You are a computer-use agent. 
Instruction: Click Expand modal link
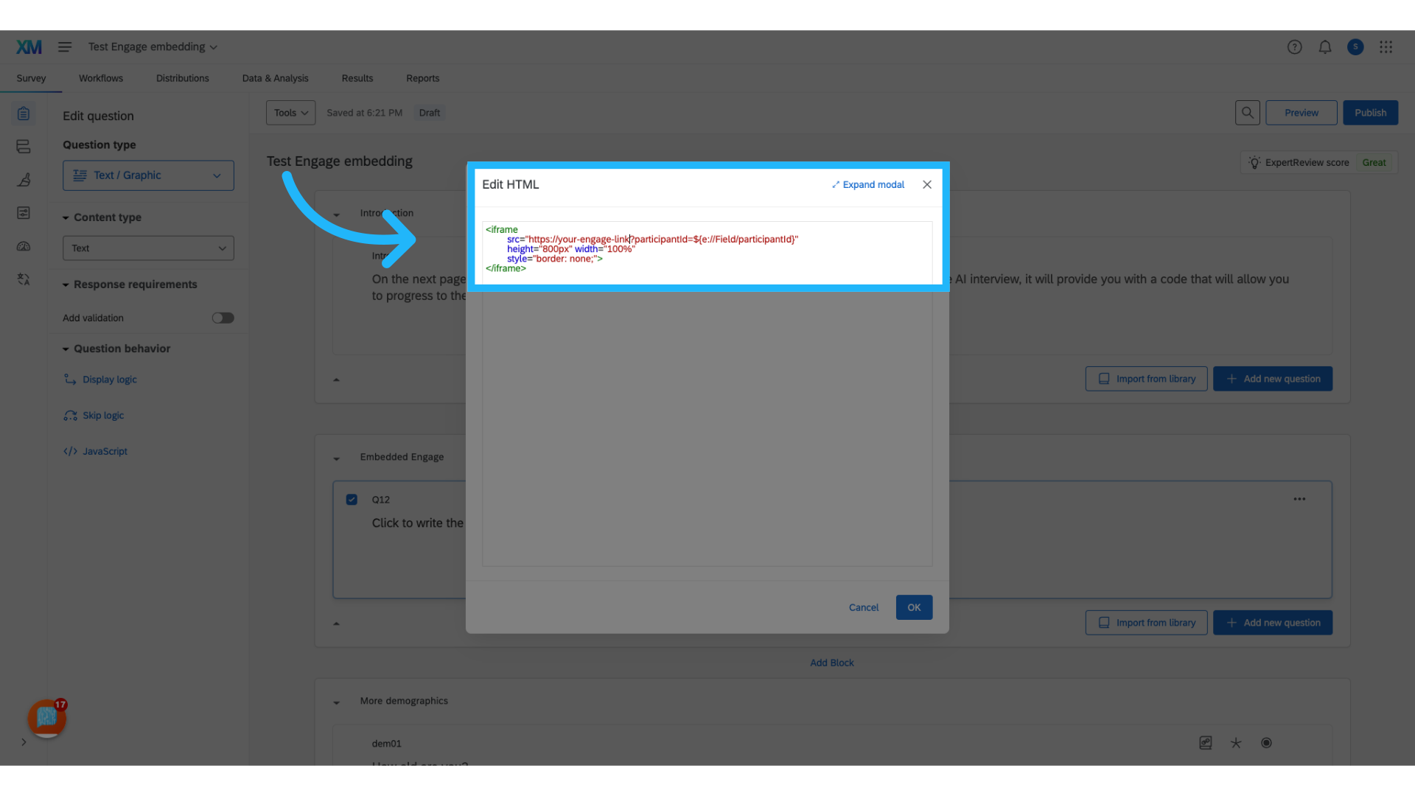pyautogui.click(x=868, y=185)
